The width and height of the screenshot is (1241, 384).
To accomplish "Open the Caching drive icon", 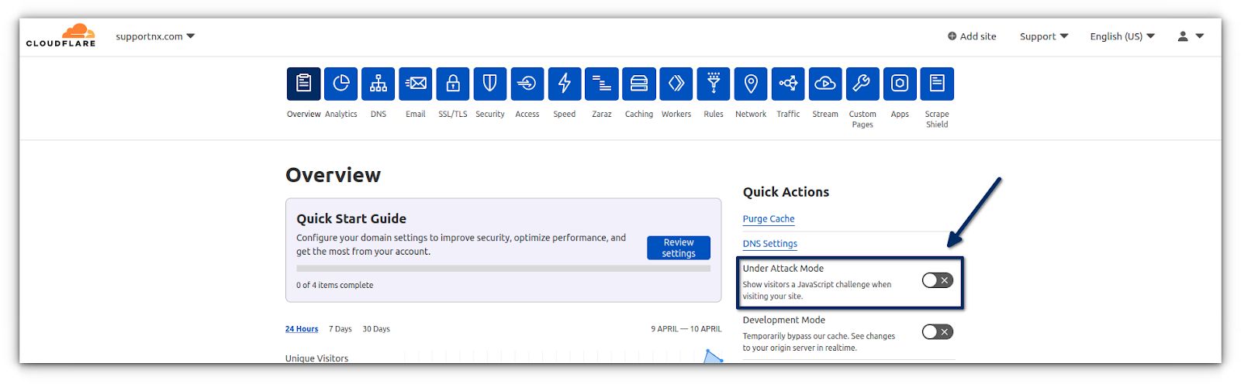I will point(639,84).
